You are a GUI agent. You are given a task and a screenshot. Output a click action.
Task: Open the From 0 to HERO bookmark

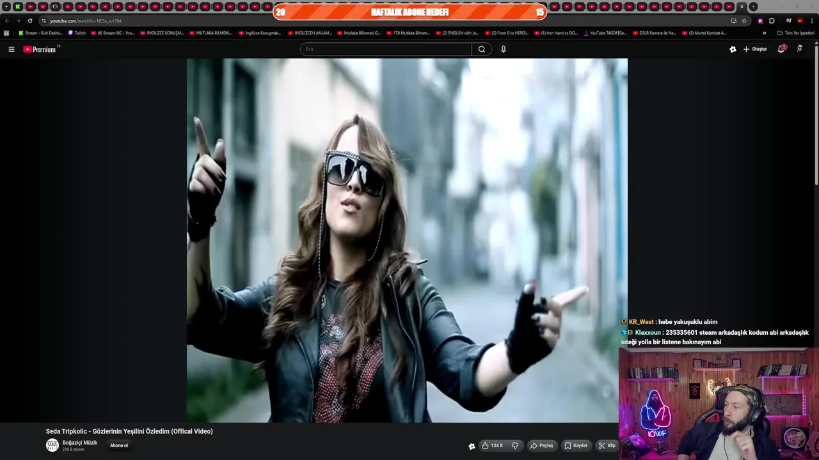506,33
